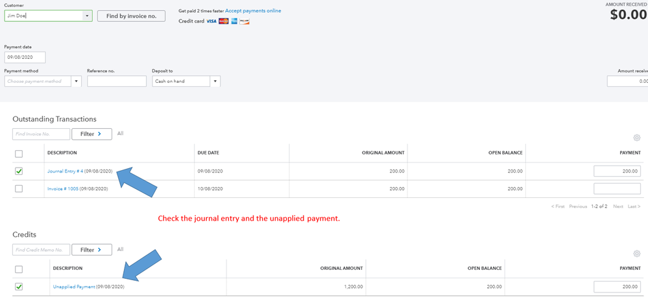
Task: Click the 1,200.00 original amount in Credits
Action: (354, 287)
